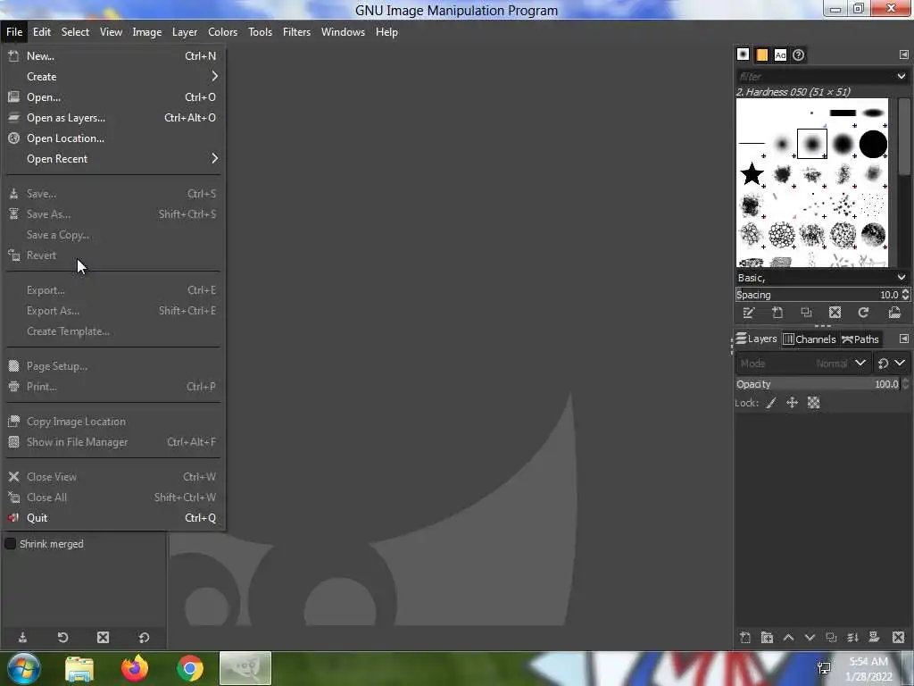
Task: Click the Spacing value stepper arrows
Action: click(905, 295)
